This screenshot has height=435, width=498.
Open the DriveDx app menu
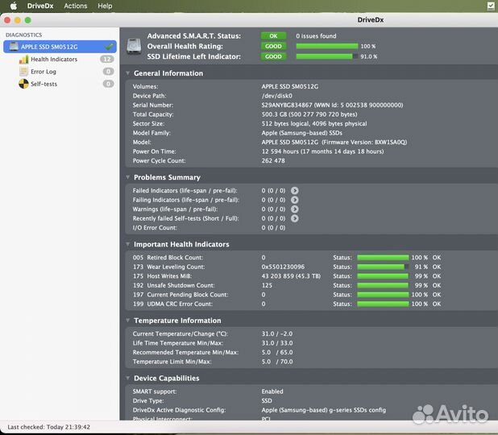point(40,6)
